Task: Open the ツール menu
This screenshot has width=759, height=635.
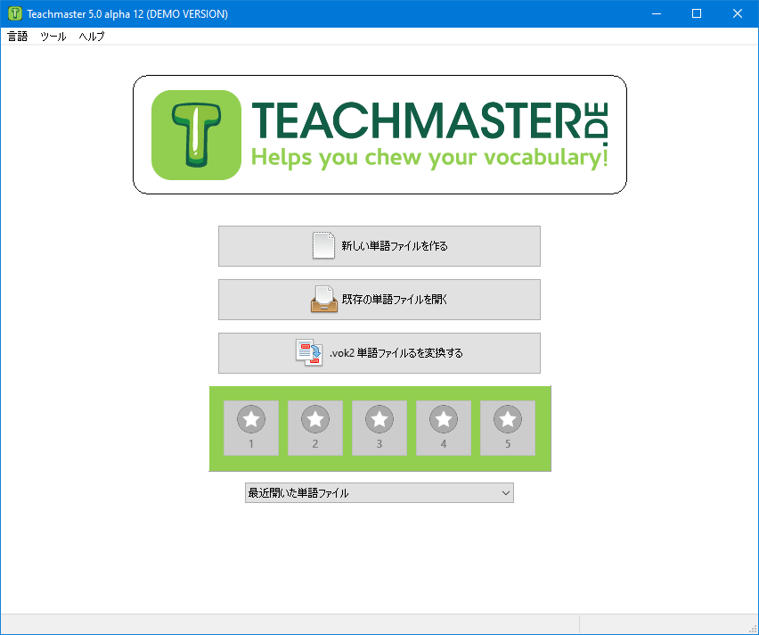Action: (53, 37)
